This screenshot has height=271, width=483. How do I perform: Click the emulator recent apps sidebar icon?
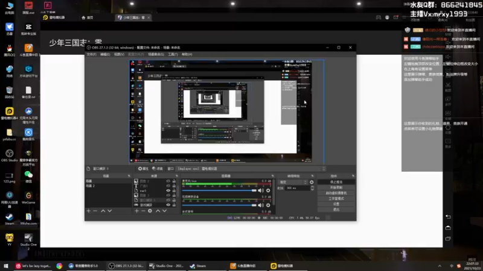(448, 238)
